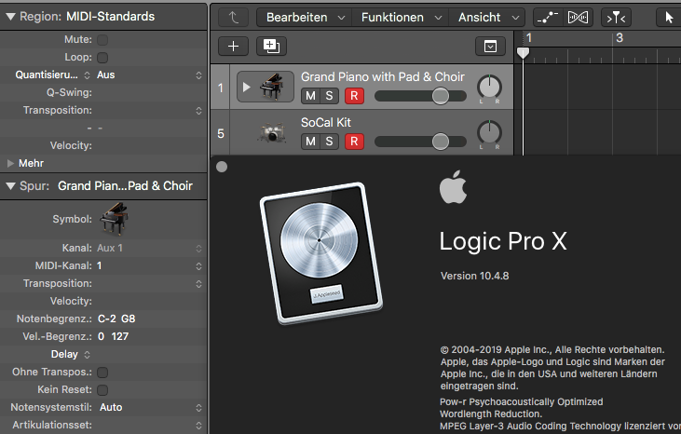Open the Bearbeiten menu
Image resolution: width=681 pixels, height=434 pixels.
tap(305, 18)
